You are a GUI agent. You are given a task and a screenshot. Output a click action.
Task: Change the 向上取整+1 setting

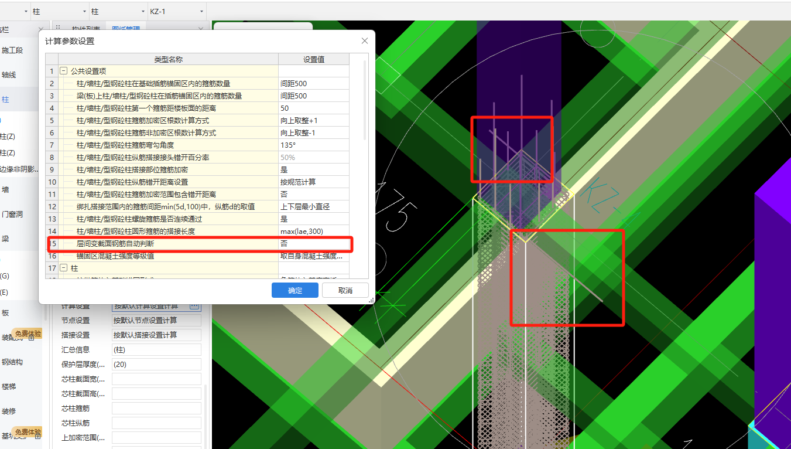pyautogui.click(x=314, y=121)
